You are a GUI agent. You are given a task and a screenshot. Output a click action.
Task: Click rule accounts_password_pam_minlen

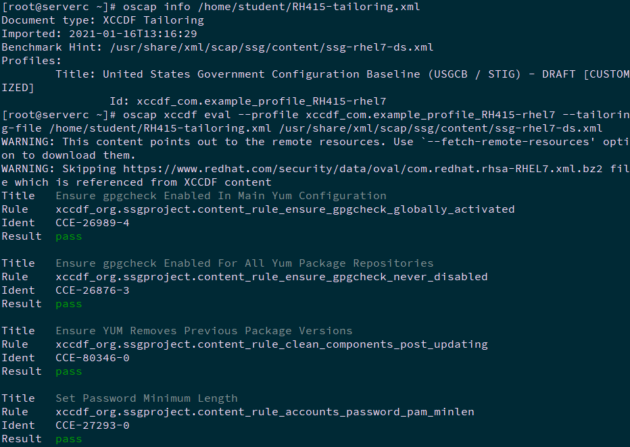click(265, 412)
